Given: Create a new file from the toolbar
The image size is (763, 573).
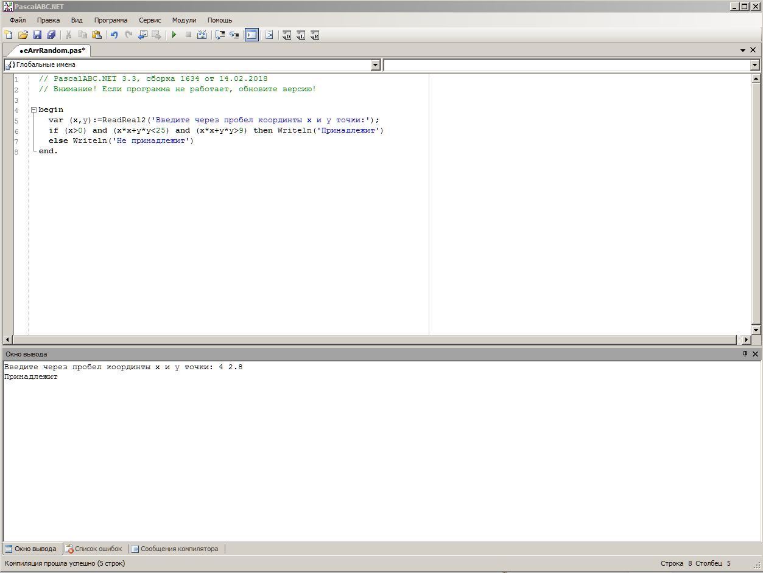Looking at the screenshot, I should point(9,35).
